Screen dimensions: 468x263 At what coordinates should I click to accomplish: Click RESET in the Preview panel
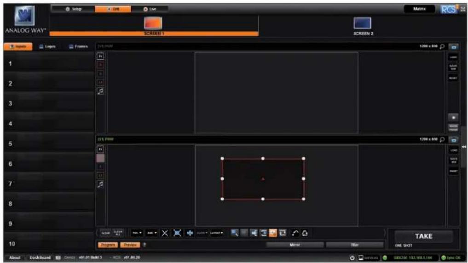coord(454,171)
